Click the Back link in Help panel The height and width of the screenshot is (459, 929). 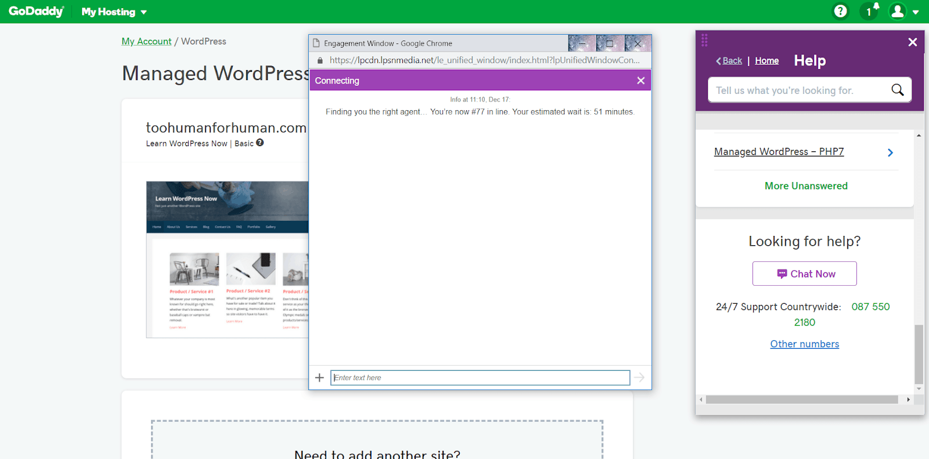coord(729,61)
